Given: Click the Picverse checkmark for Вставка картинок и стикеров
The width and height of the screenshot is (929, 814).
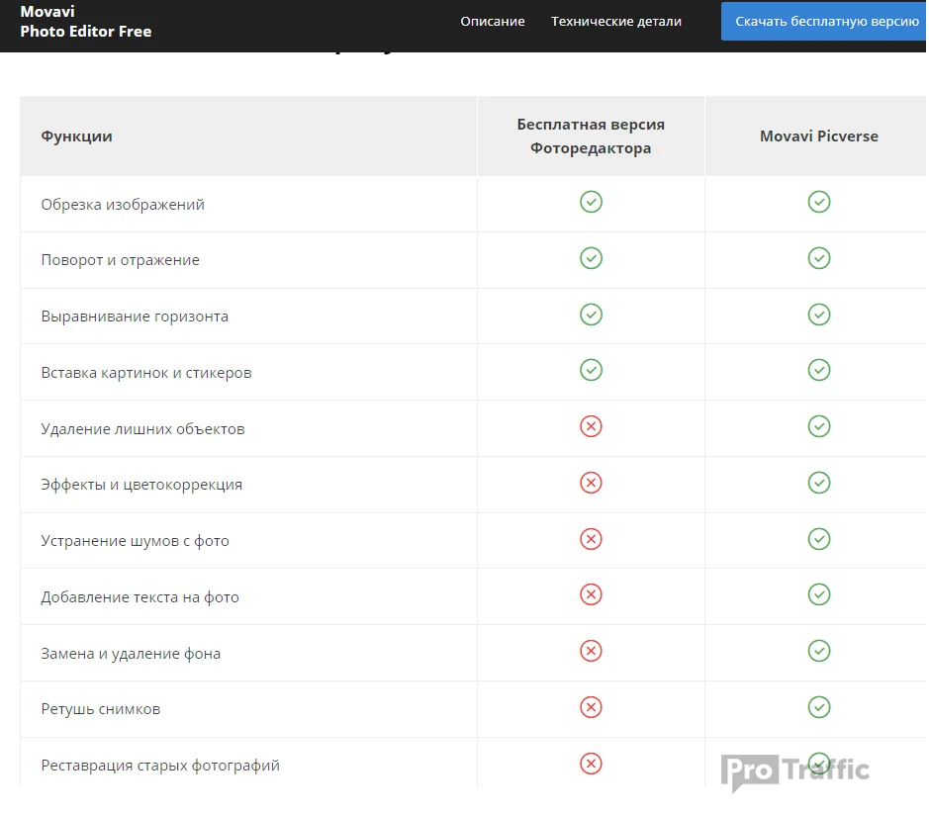Looking at the screenshot, I should (x=819, y=370).
